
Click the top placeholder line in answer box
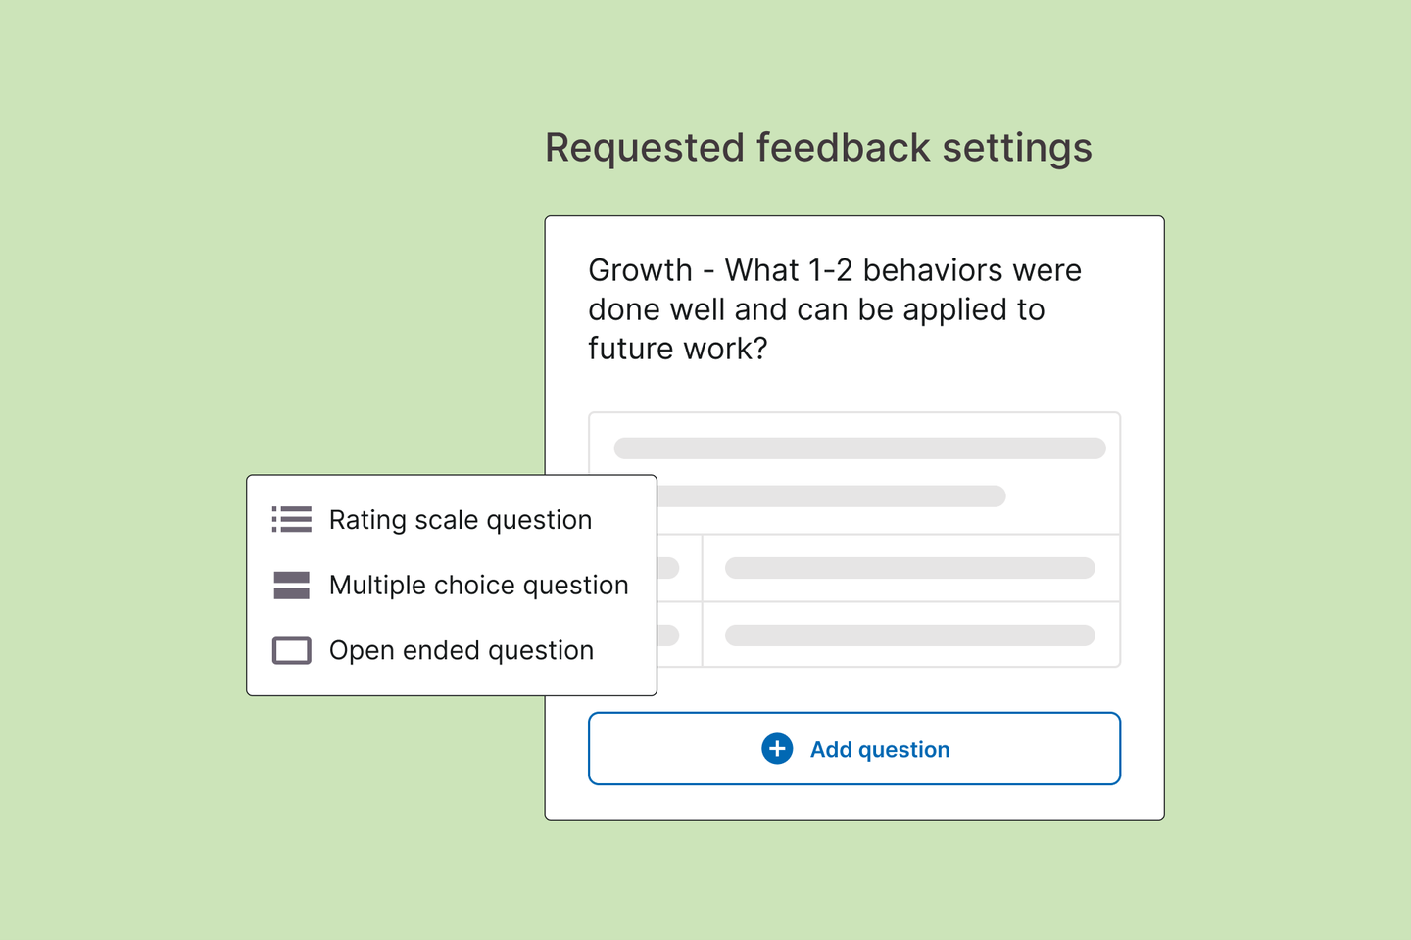(x=859, y=448)
